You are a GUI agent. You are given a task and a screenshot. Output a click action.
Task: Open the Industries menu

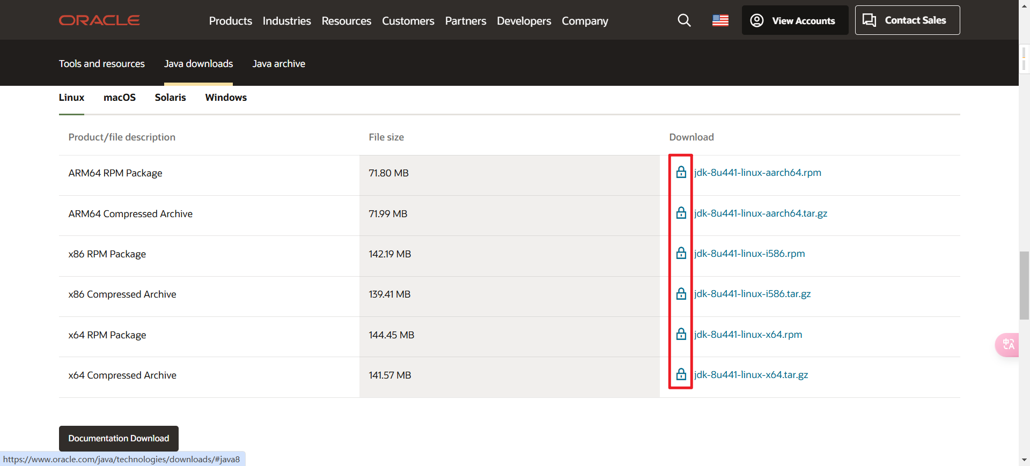coord(287,21)
